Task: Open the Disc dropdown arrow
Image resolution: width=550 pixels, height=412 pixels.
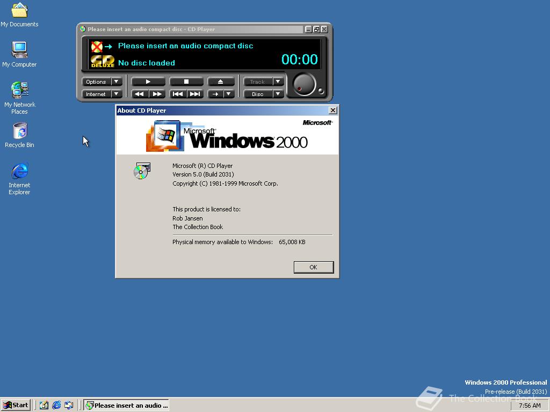Action: 278,94
